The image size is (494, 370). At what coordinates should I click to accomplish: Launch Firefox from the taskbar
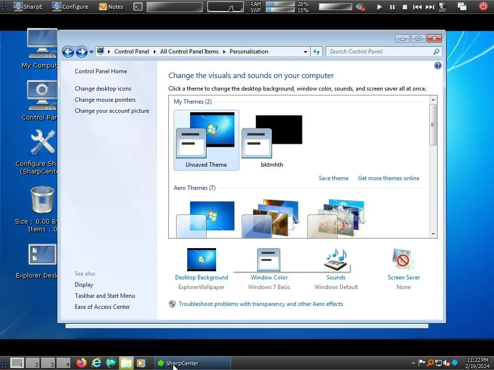click(81, 363)
